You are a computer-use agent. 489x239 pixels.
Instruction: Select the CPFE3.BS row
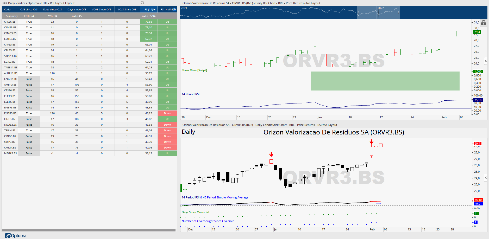[x=89, y=45]
